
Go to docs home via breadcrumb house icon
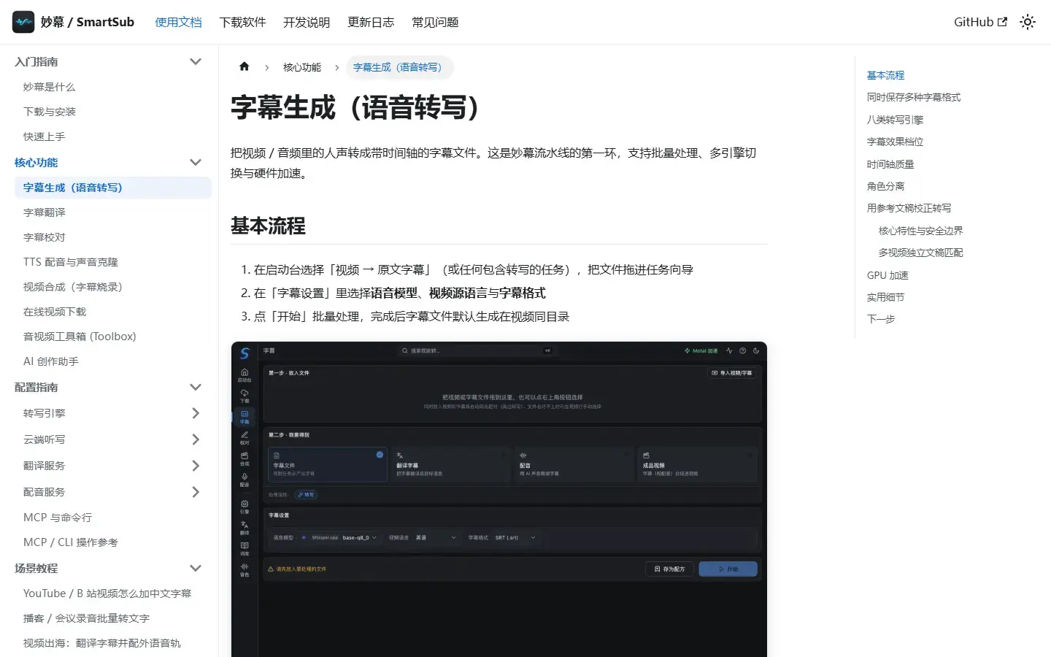point(245,66)
